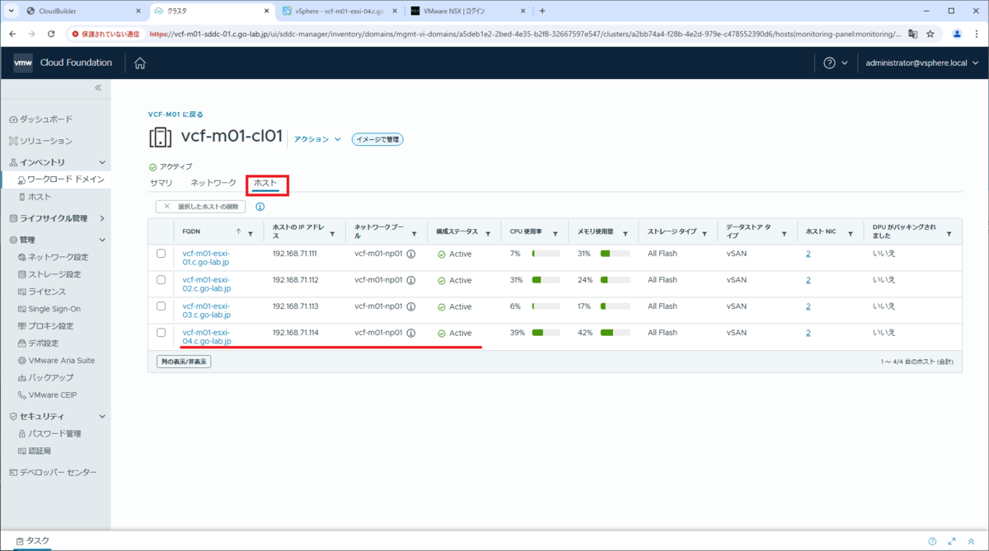Collapse the セキュリティ section

tap(102, 417)
